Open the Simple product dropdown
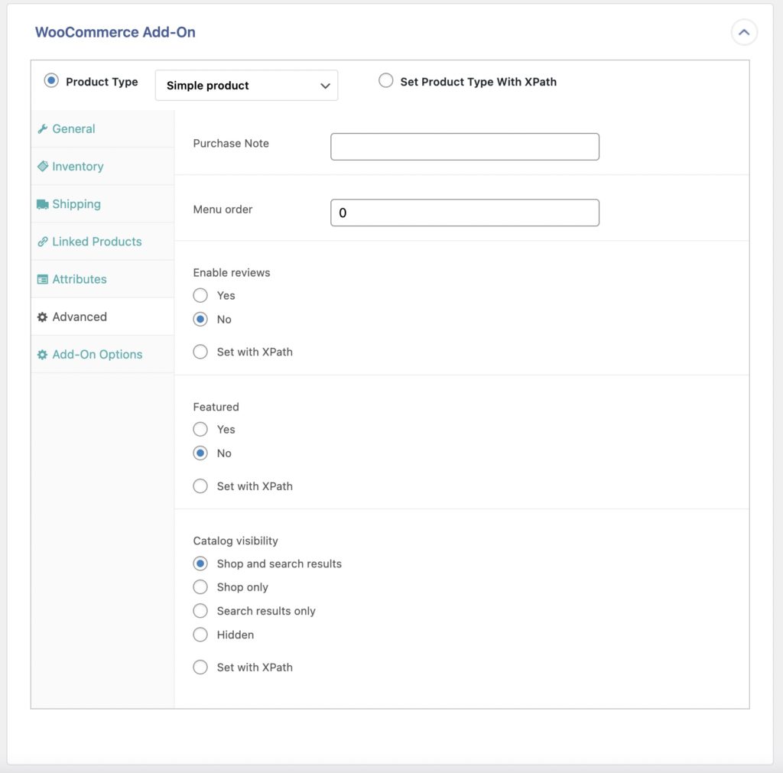The width and height of the screenshot is (783, 773). point(246,85)
